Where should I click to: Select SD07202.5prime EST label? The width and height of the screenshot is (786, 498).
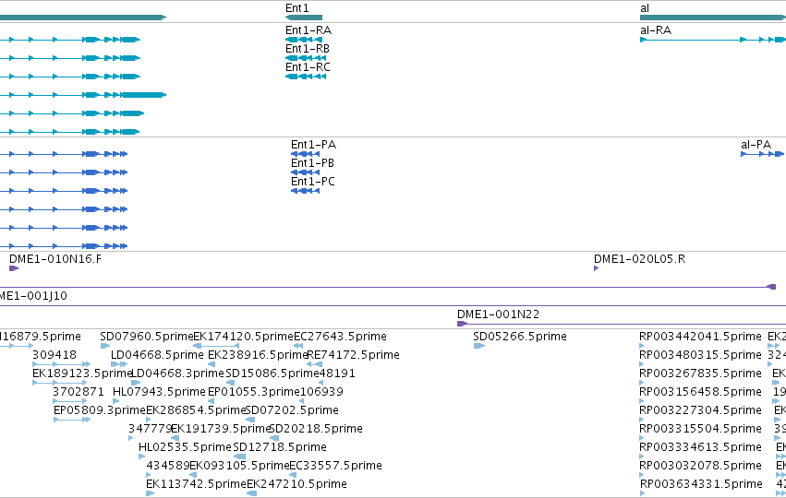[292, 410]
